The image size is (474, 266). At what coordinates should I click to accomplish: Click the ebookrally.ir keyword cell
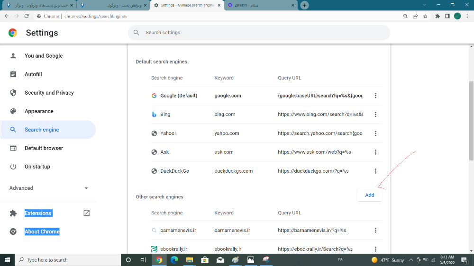[x=228, y=249]
